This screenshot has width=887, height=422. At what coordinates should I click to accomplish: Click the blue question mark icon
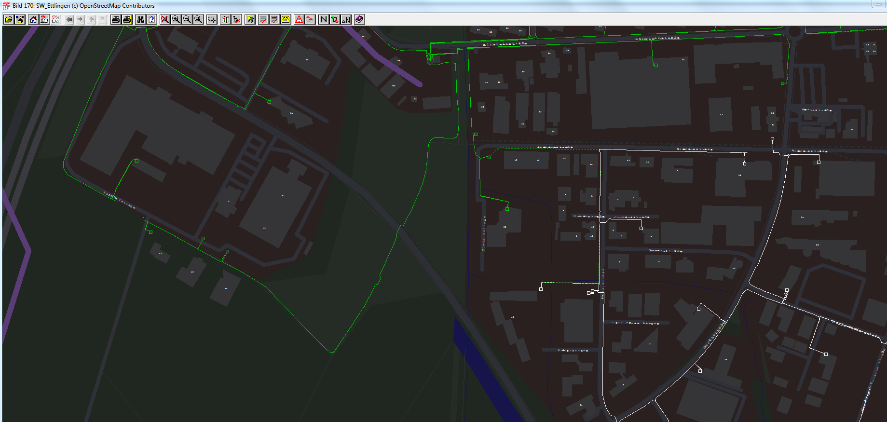click(151, 19)
